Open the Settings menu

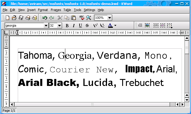(90, 10)
